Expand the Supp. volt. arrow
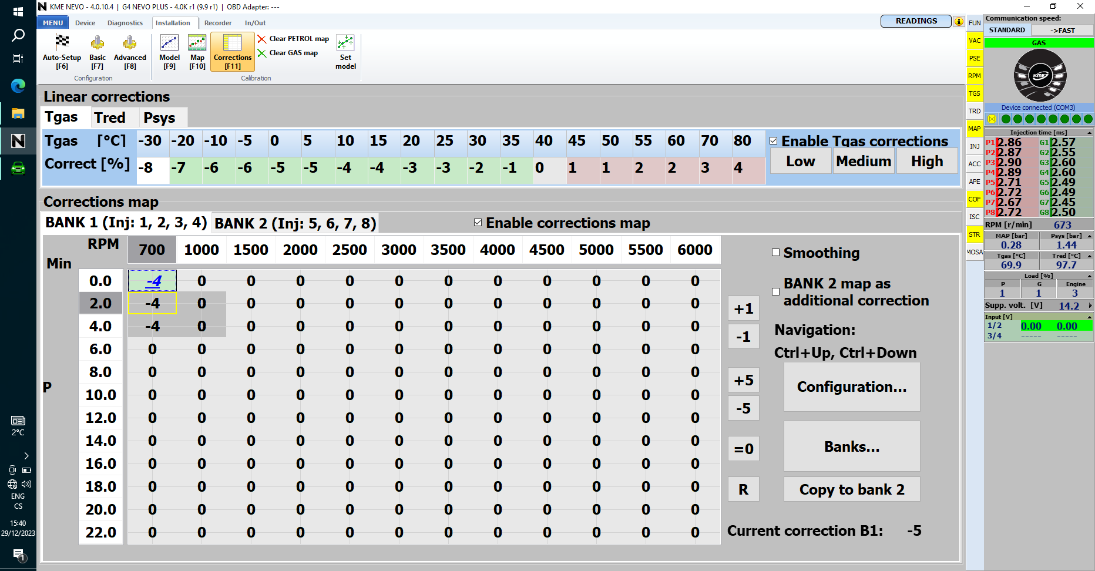Screen dimensions: 1095x571 1090,305
